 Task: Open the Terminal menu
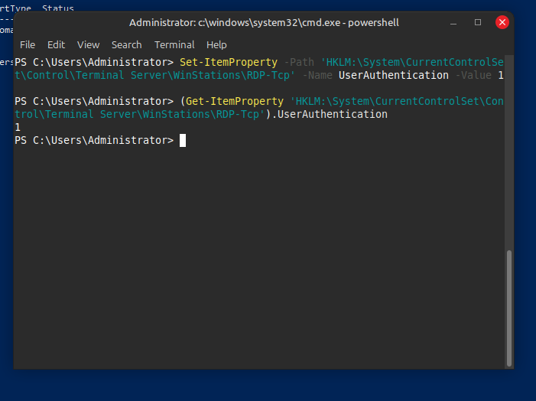pos(174,45)
